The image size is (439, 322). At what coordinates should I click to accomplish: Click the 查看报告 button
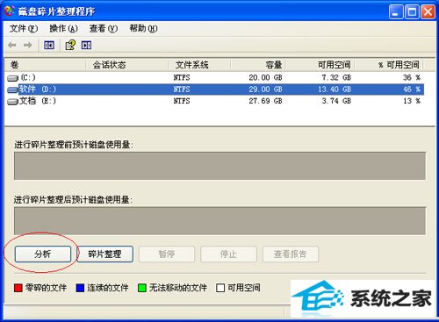[291, 254]
